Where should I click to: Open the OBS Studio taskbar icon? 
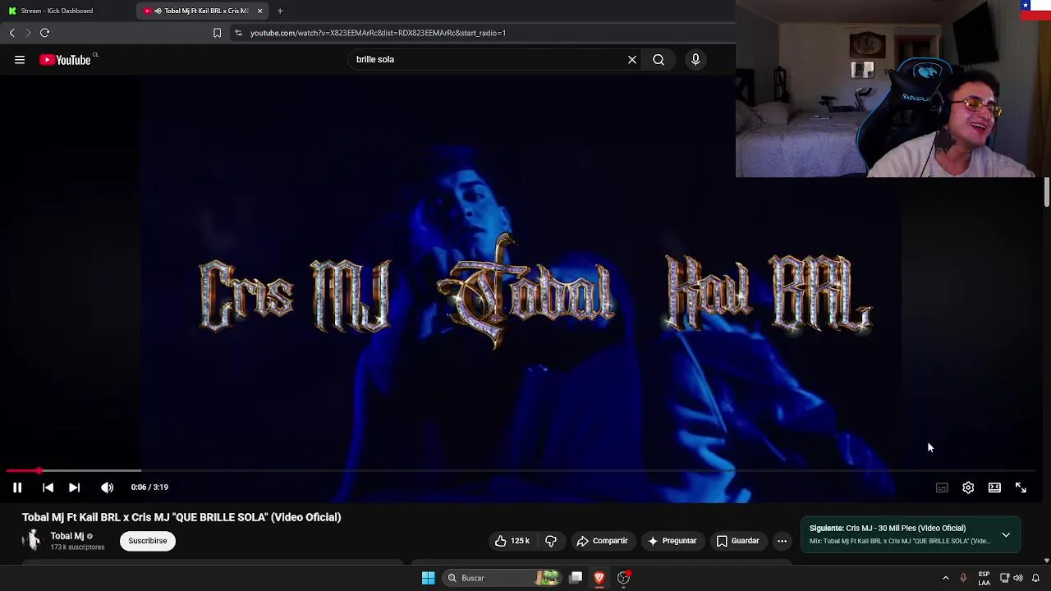click(623, 578)
